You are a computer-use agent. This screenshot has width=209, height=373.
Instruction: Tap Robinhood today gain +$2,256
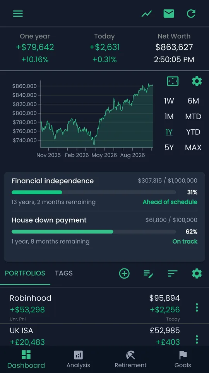165,310
